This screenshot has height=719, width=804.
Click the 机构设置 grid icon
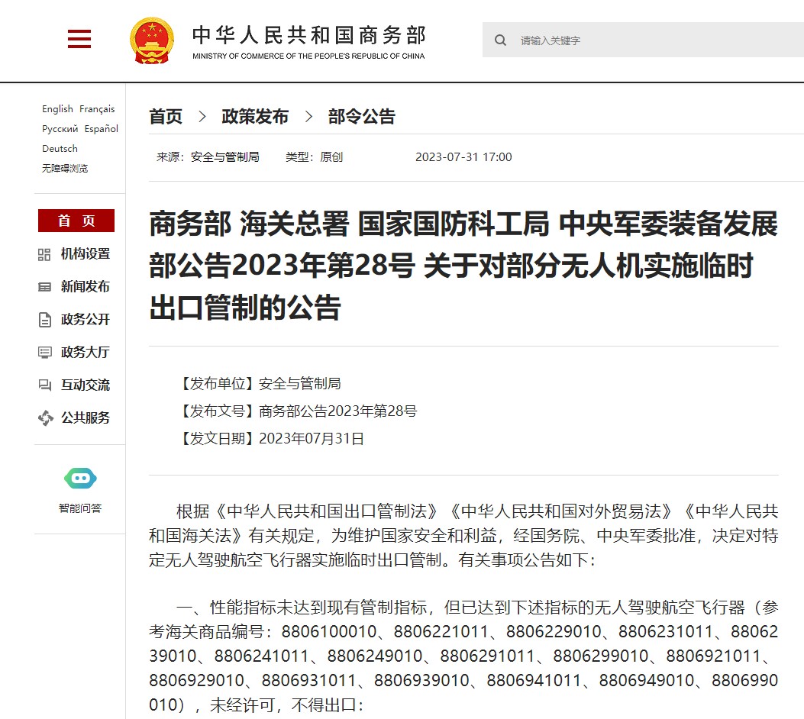(x=44, y=255)
